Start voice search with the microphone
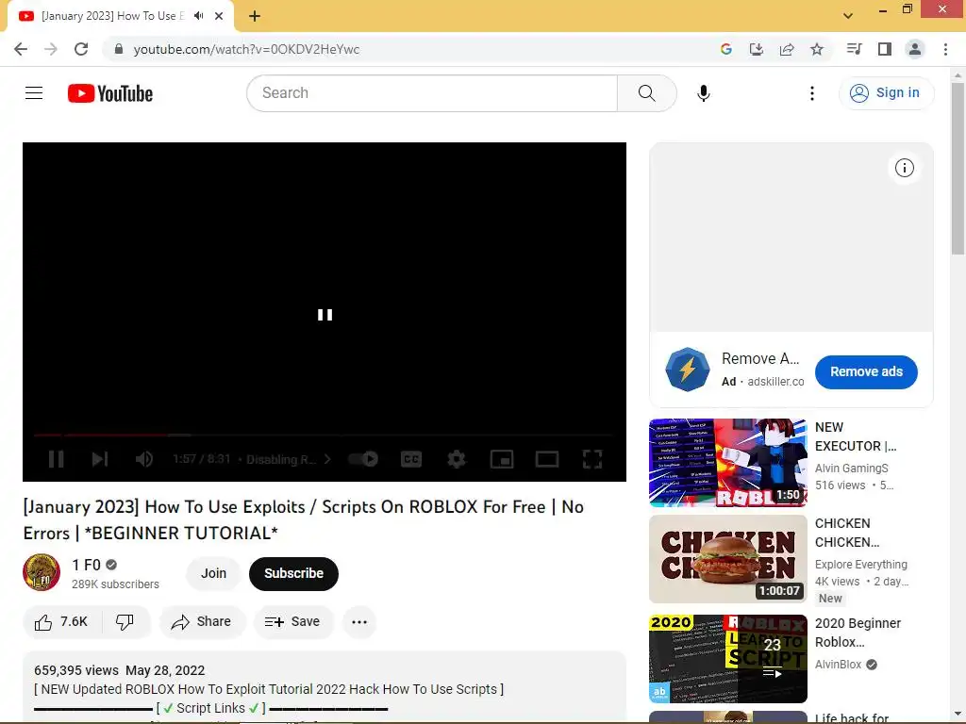This screenshot has height=724, width=966. tap(704, 93)
